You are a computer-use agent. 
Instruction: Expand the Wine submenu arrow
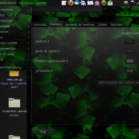click(28, 60)
